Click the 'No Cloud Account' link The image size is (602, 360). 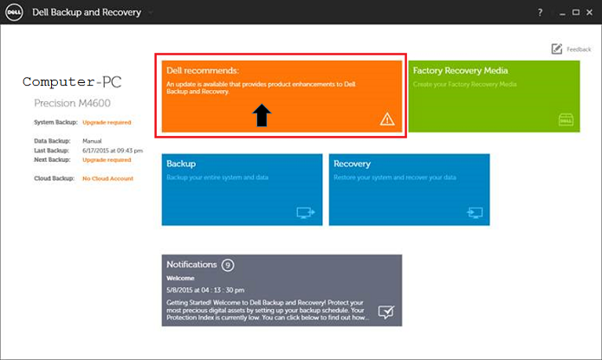click(x=107, y=178)
